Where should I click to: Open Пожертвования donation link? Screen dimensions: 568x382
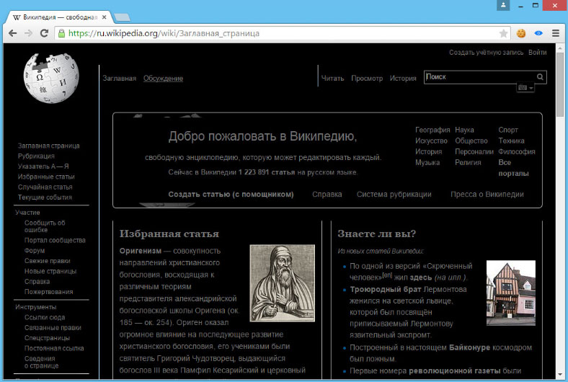48,292
